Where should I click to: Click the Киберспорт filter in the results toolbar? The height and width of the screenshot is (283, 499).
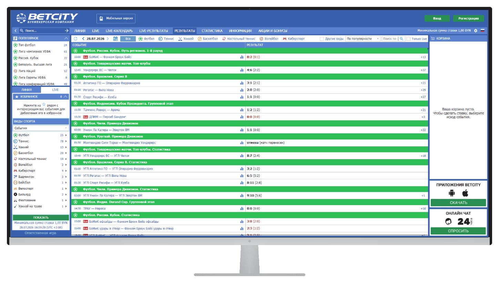[294, 39]
